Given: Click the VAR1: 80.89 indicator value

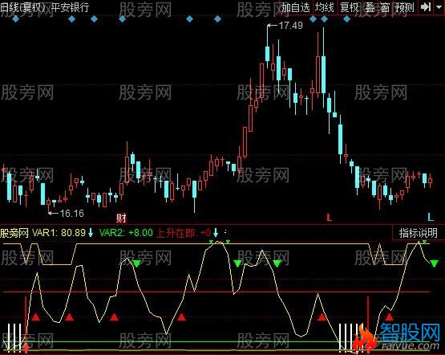Looking at the screenshot, I should 59,233.
